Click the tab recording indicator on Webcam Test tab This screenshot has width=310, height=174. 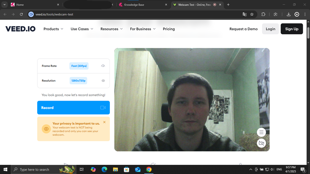(x=215, y=5)
